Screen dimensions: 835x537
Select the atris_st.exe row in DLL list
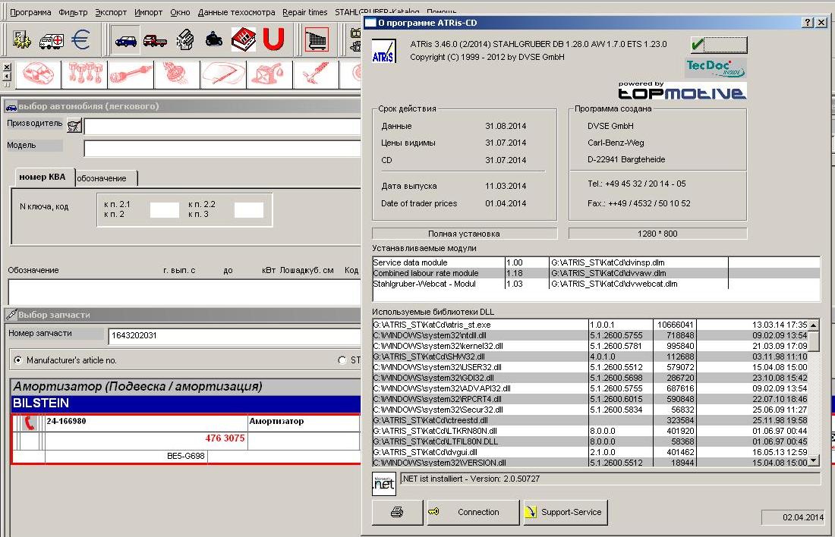tap(590, 325)
